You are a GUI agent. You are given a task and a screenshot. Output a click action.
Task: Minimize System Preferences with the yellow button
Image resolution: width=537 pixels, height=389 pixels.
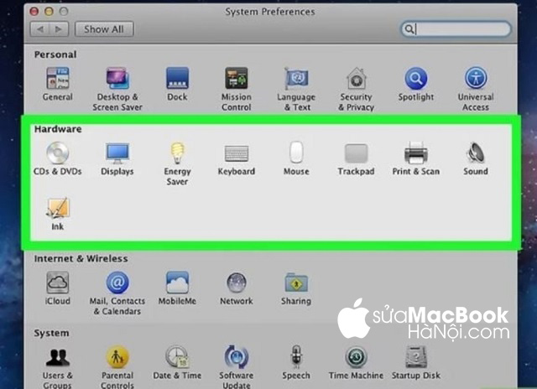(x=49, y=11)
